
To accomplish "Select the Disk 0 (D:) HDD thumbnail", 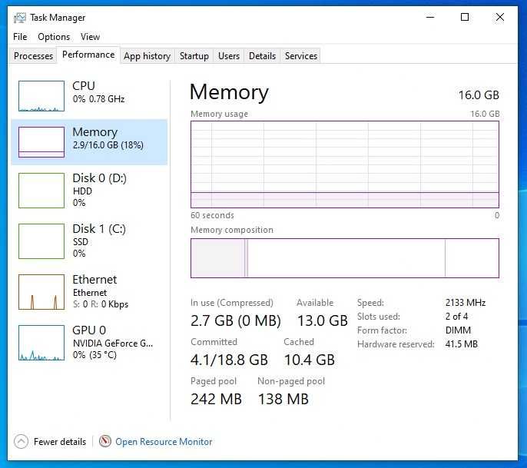I will (x=41, y=190).
